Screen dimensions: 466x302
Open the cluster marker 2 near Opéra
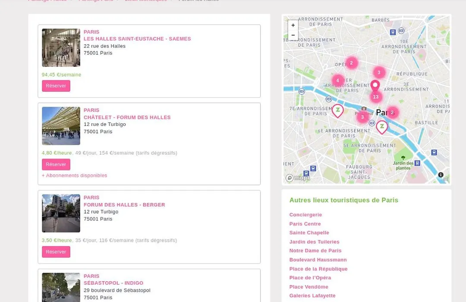pos(352,63)
